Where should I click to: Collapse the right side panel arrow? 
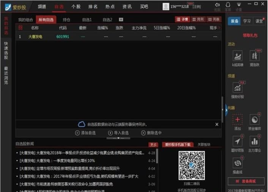point(226,110)
